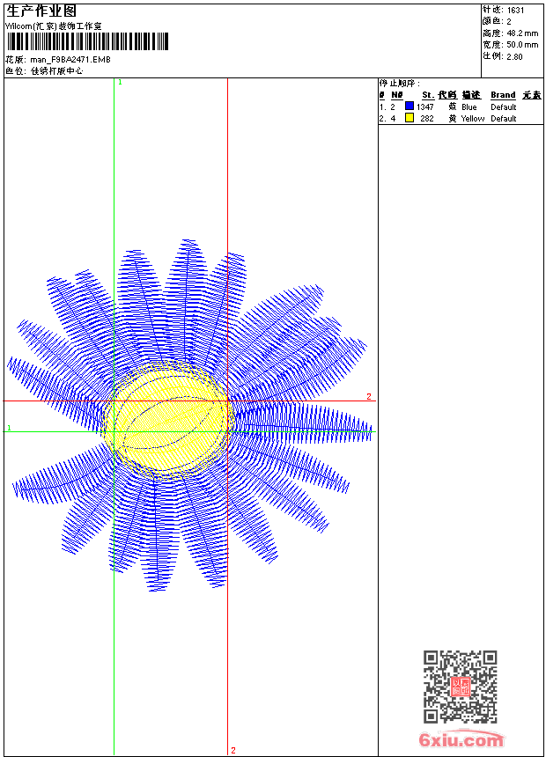This screenshot has width=546, height=757.
Task: Click the width value 50.0 mm
Action: 521,45
